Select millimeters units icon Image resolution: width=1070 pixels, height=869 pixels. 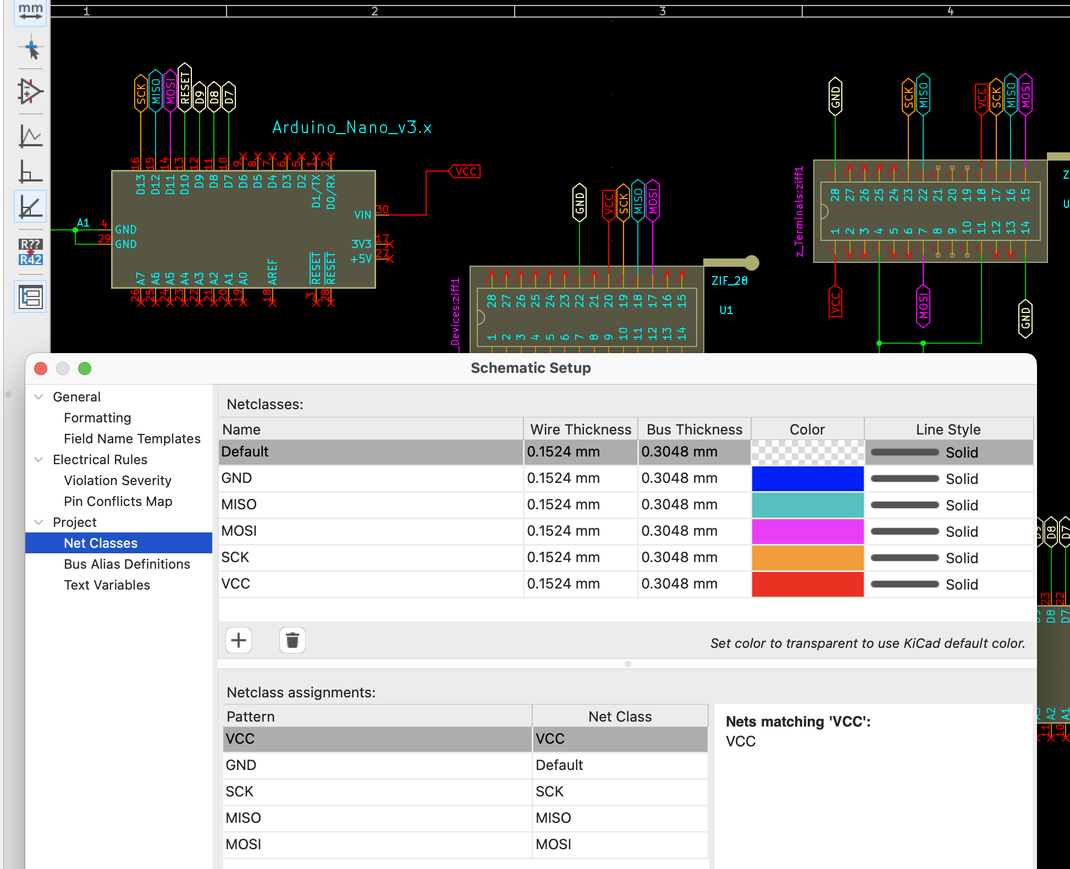tap(30, 12)
